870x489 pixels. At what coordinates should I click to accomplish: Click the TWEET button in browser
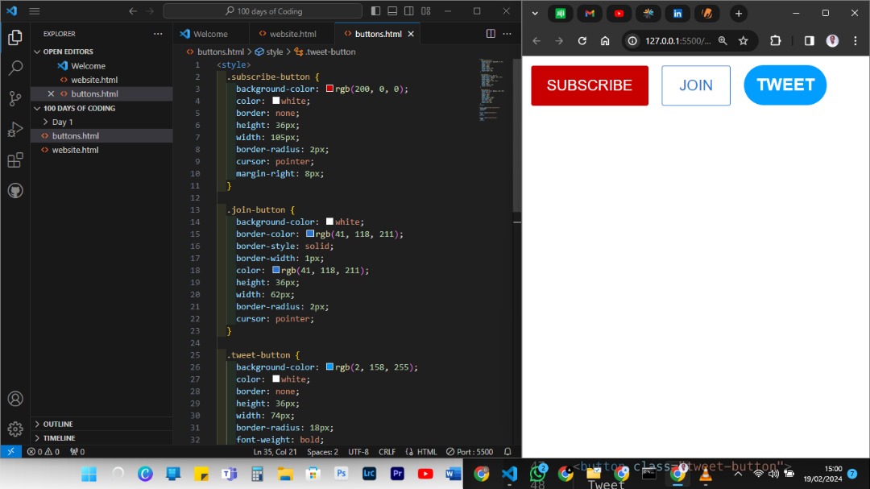coord(785,85)
